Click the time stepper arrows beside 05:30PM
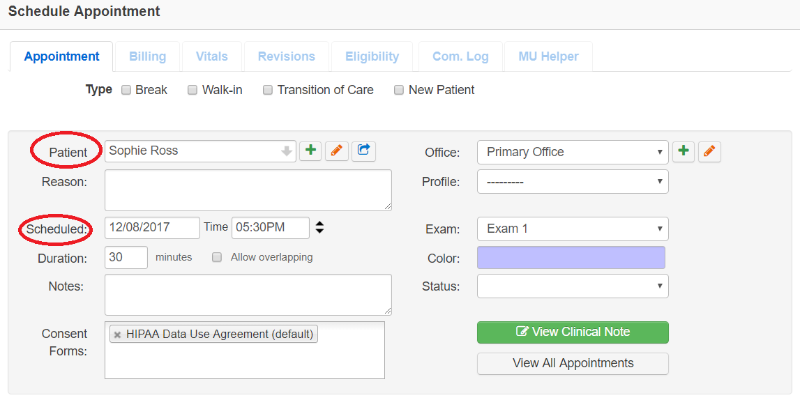The image size is (800, 400). pos(319,227)
